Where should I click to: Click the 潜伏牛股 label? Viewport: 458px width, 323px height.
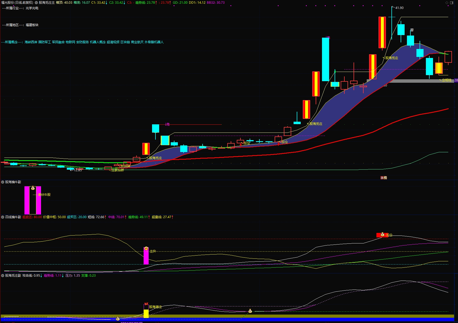(44, 195)
